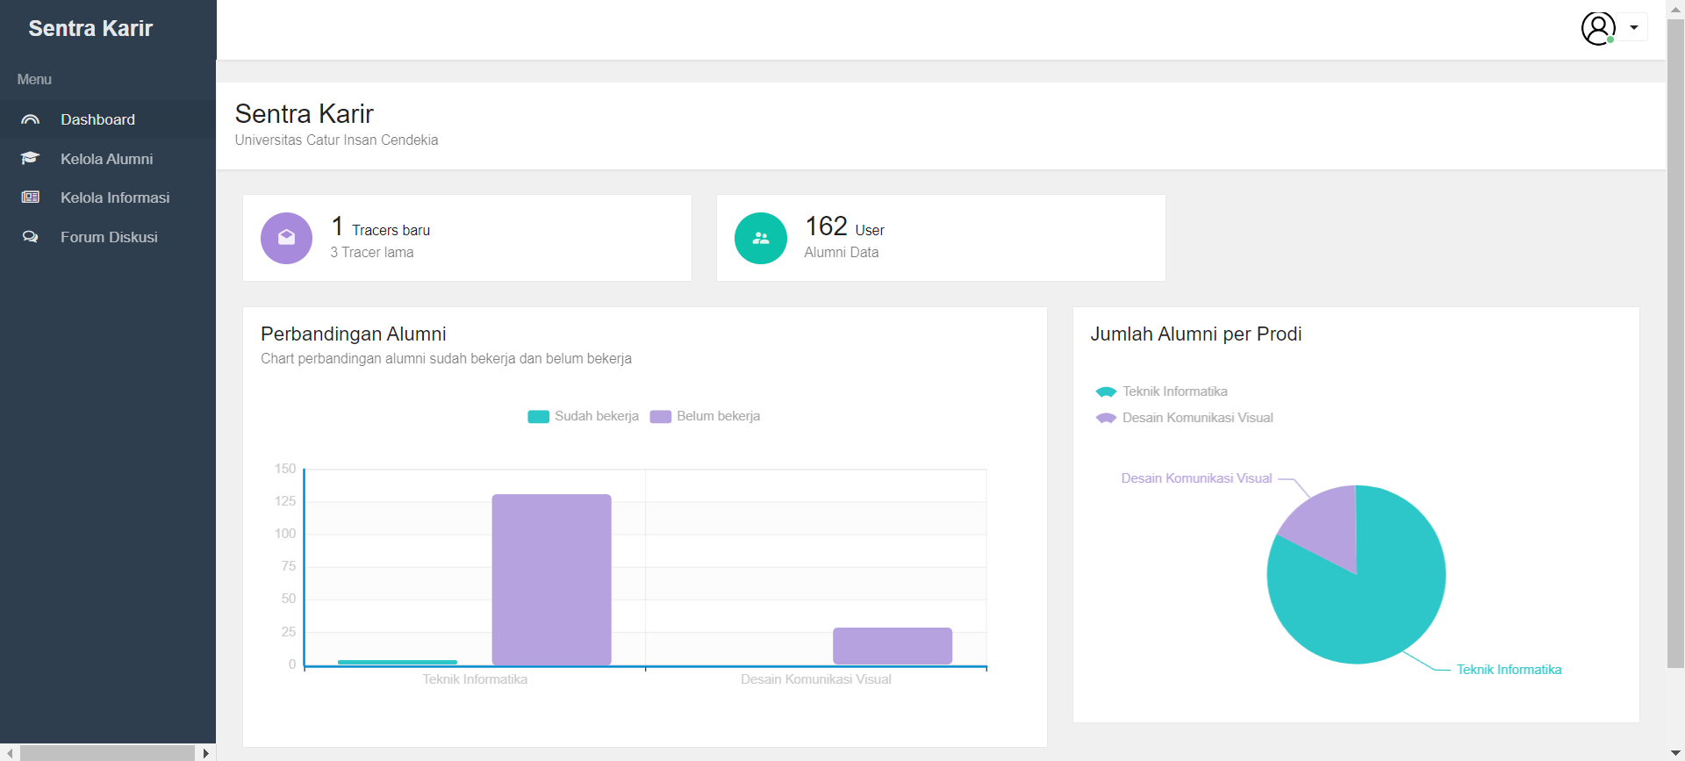Open Forum Diskusi menu item
Viewport: 1685px width, 761px height.
109,237
